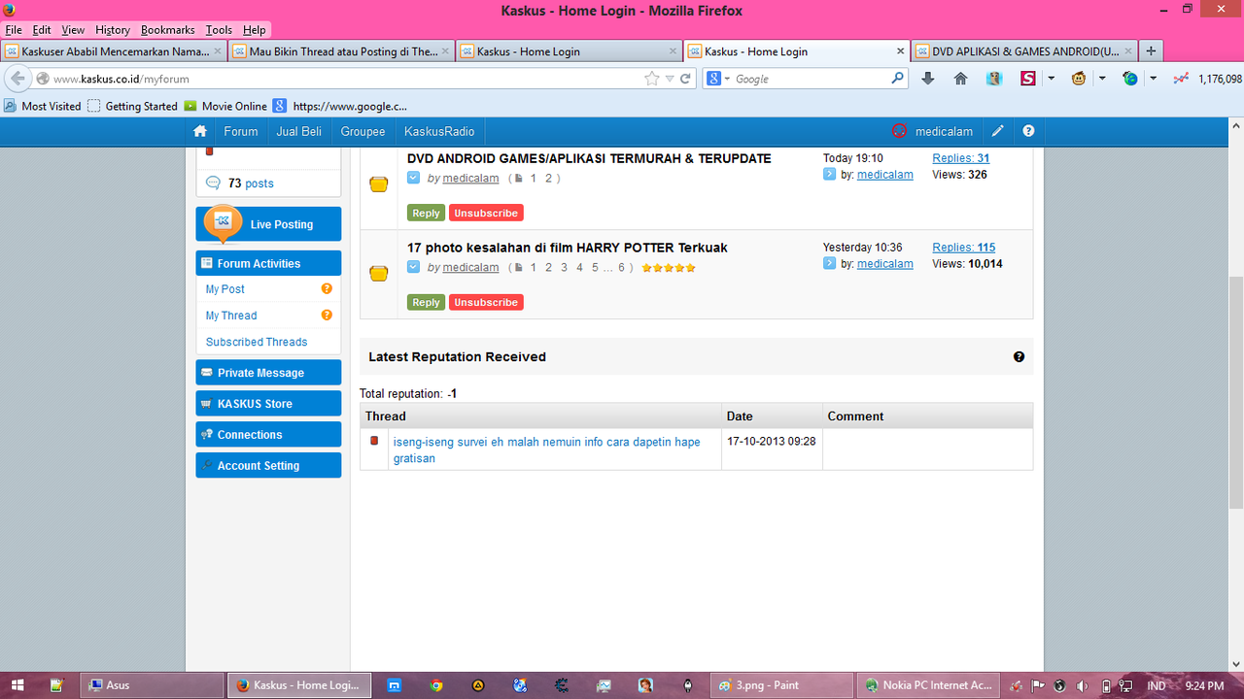
Task: Click the monkey face extension icon
Action: pos(1079,79)
